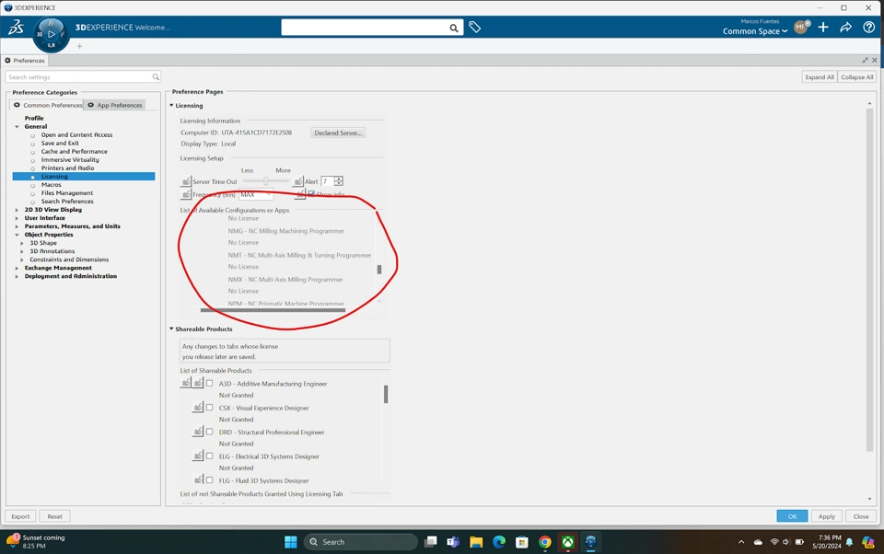Open the Common Space dropdown
The image size is (884, 554).
point(755,31)
